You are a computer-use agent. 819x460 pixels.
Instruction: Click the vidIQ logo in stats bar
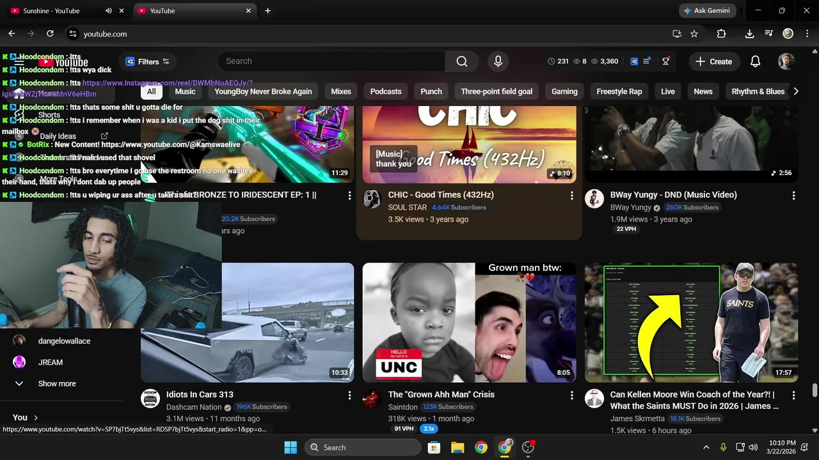pos(634,61)
